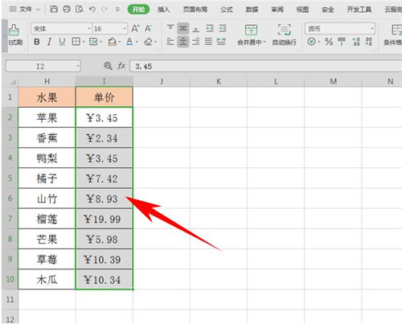
Task: Click the Select All corner triangle
Action: [14, 82]
